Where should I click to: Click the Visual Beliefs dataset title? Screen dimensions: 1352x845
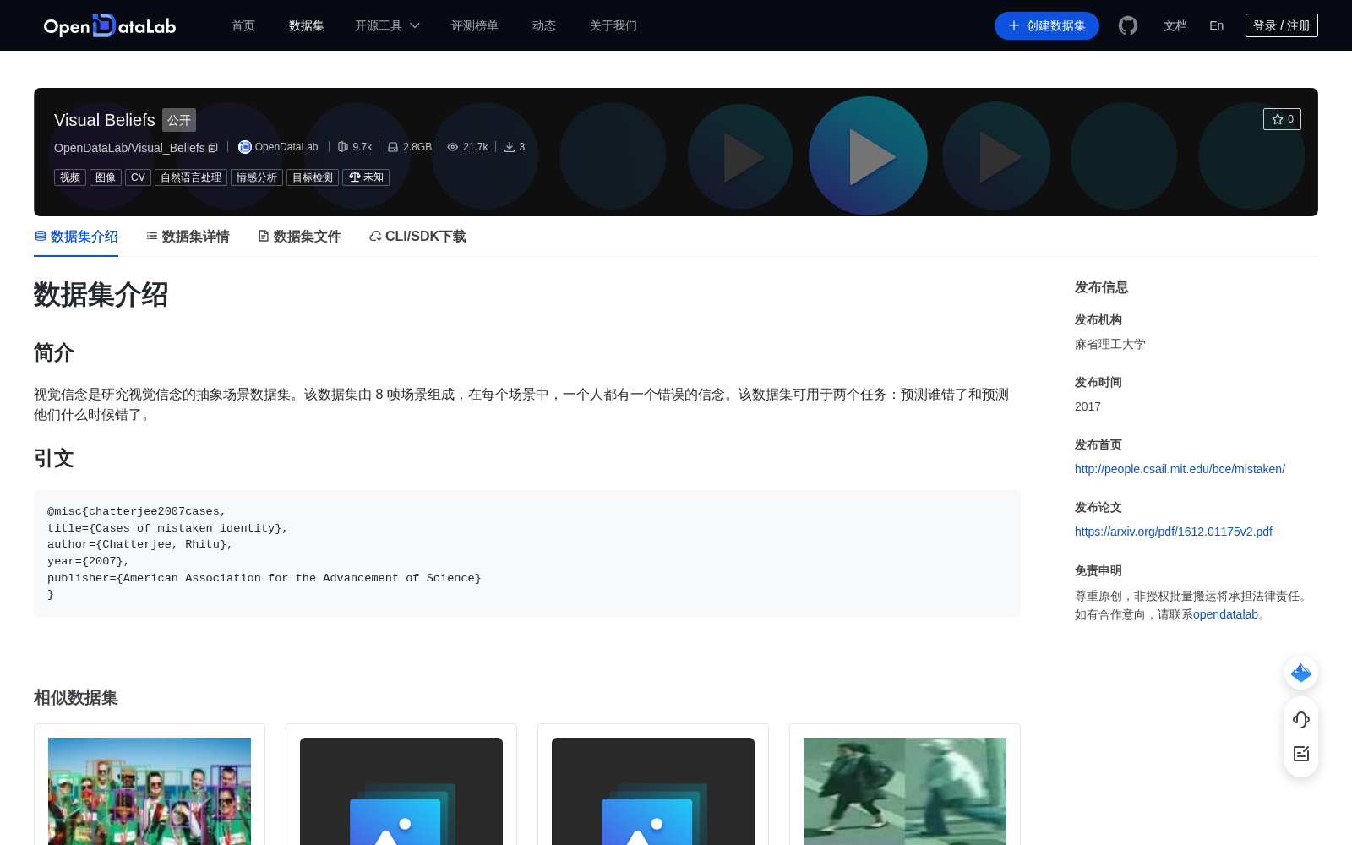pyautogui.click(x=105, y=120)
